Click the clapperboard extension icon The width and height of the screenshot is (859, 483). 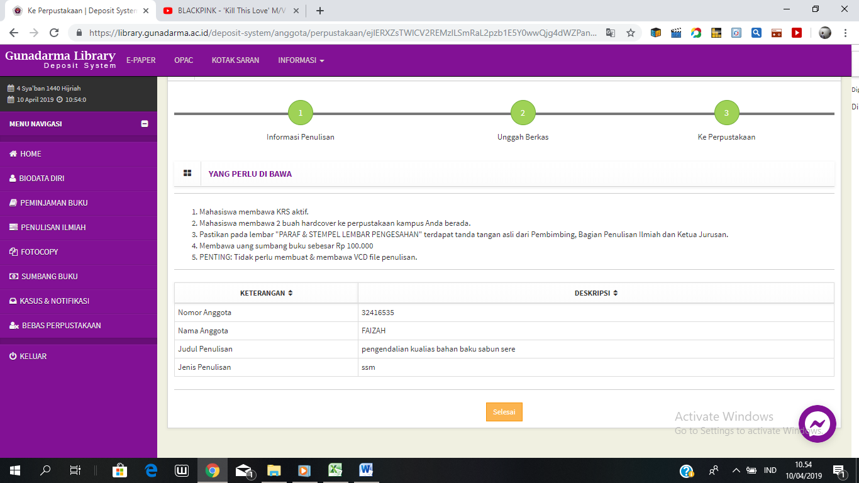676,33
